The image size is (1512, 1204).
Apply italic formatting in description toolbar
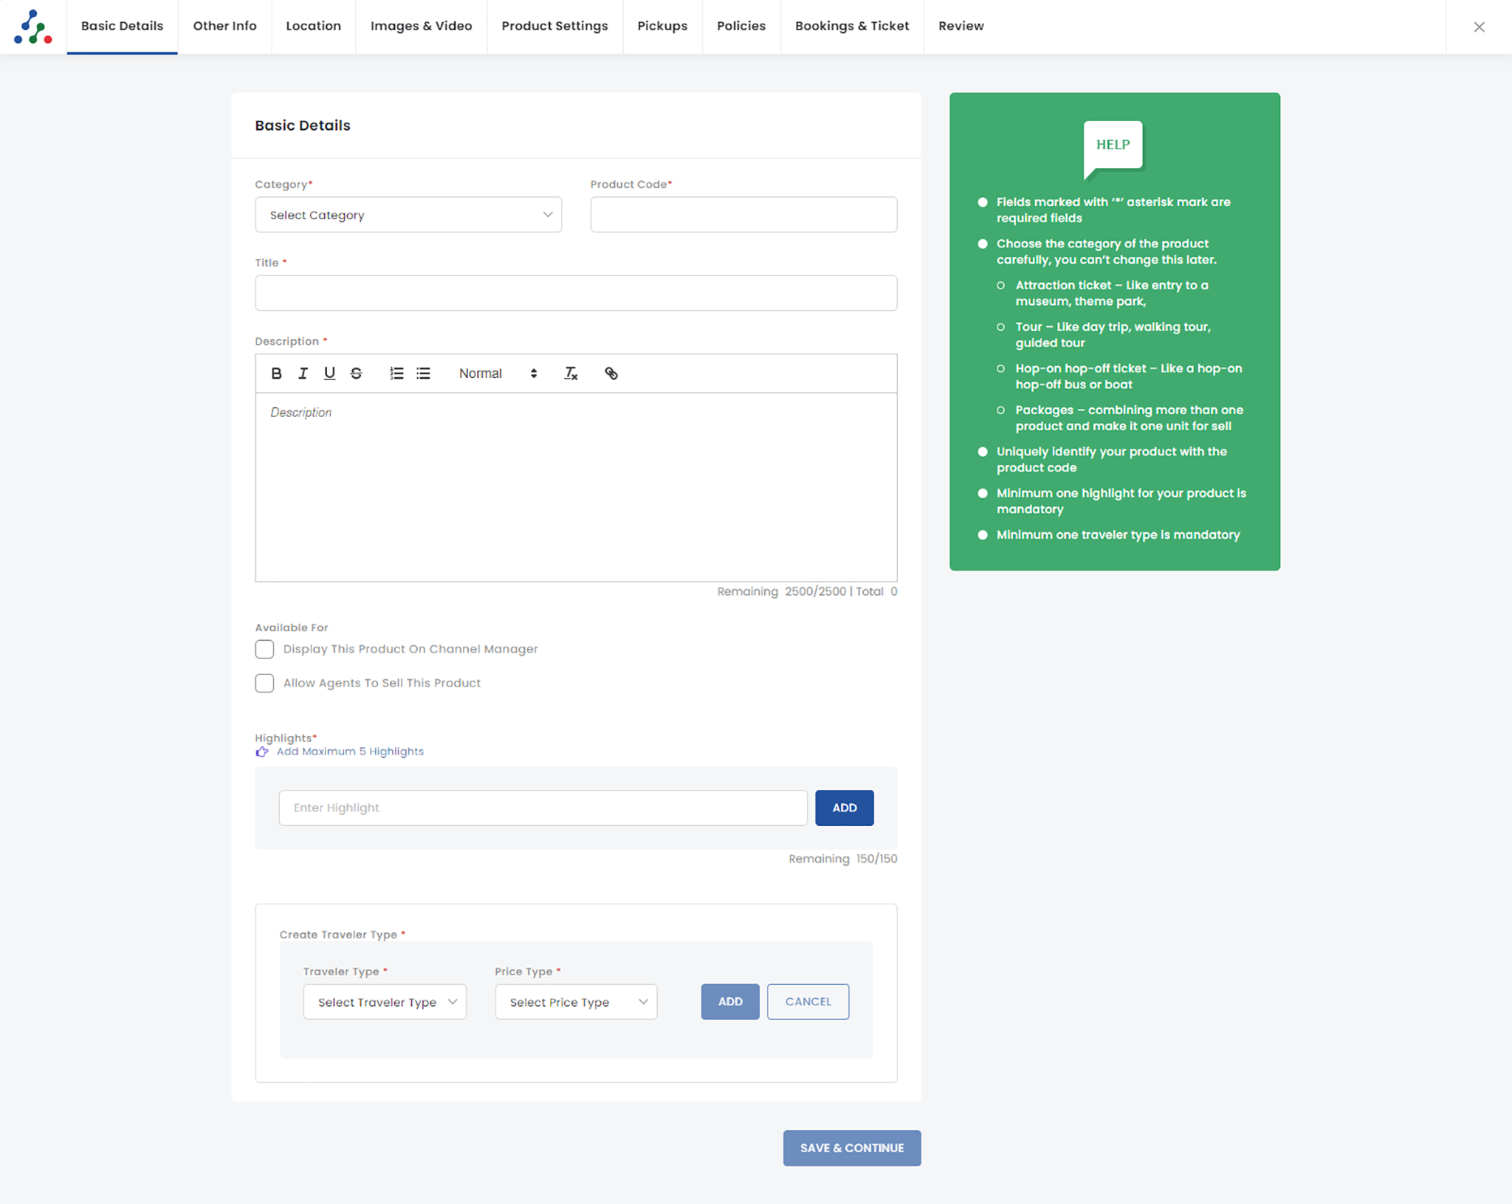pos(303,374)
